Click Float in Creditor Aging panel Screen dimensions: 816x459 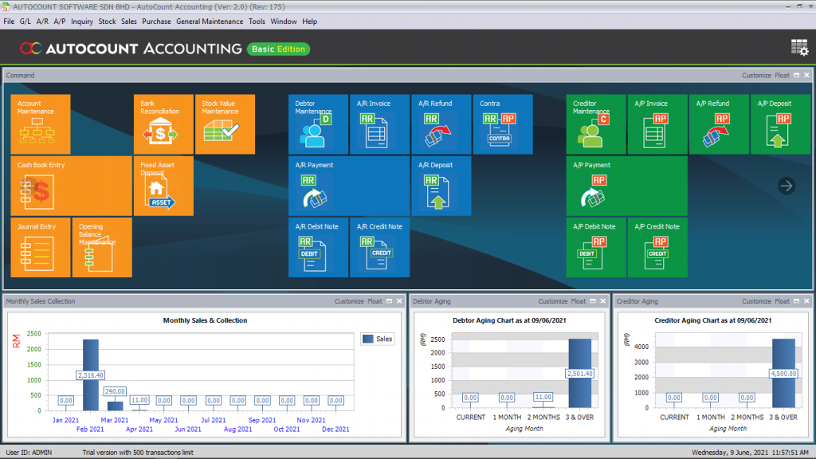click(x=782, y=301)
